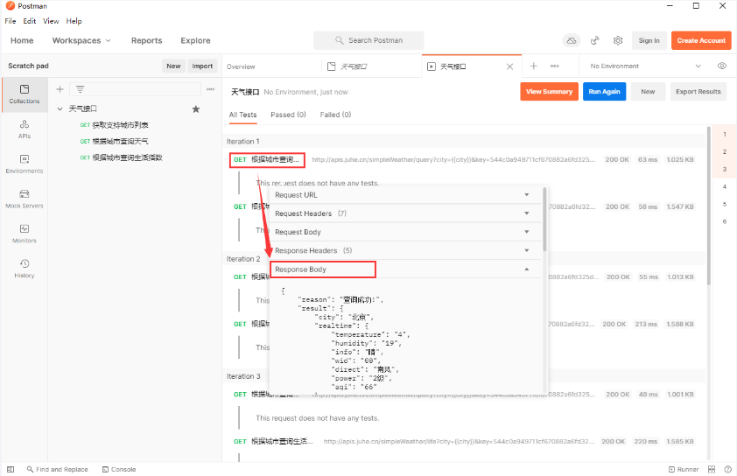Focus the collections filter input

click(x=136, y=89)
